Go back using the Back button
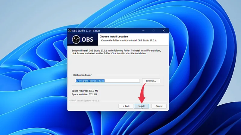Screen dimensions: 241x135 [126, 106]
